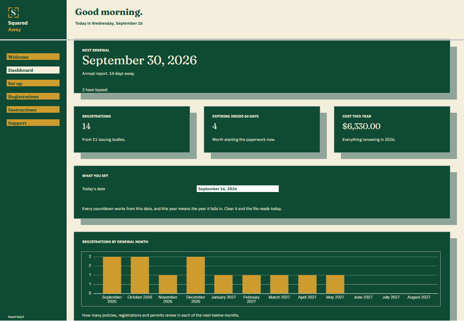
Task: Click 'From 11 issuing bodies.' text
Action: click(x=104, y=140)
